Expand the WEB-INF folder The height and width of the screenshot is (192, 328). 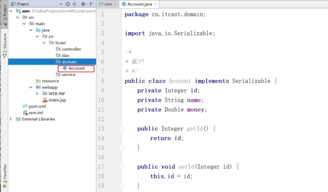(37, 93)
